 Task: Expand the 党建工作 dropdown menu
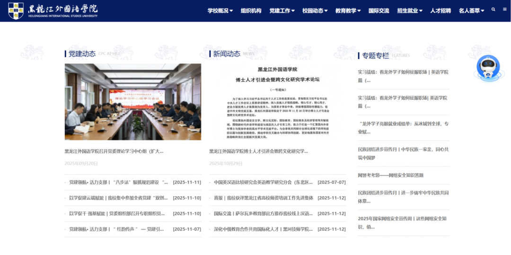coord(282,11)
